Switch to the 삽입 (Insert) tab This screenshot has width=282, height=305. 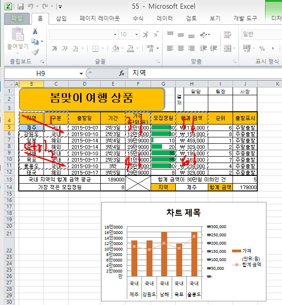61,18
